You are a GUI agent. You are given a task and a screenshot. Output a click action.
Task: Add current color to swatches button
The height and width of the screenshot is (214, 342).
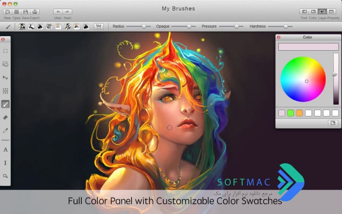tap(333, 123)
